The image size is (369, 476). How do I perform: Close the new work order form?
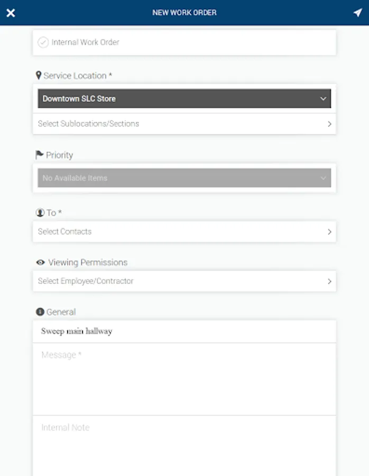pos(11,13)
